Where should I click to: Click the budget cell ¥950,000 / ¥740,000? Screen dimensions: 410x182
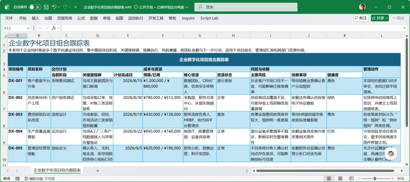pos(162,137)
